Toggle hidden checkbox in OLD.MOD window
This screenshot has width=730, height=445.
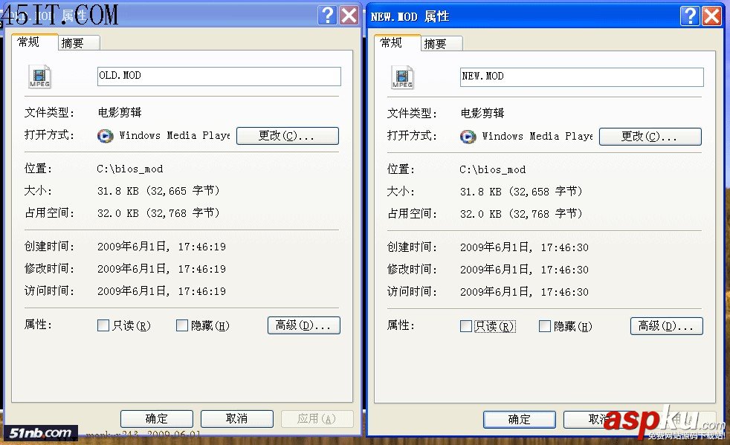click(x=182, y=325)
